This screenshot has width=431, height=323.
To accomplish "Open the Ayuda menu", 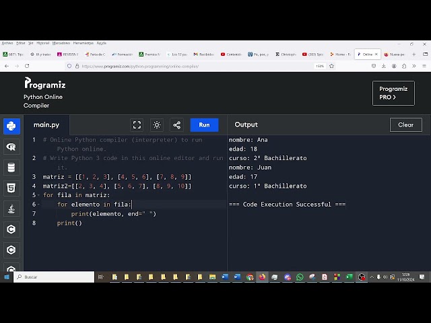I will pos(102,43).
